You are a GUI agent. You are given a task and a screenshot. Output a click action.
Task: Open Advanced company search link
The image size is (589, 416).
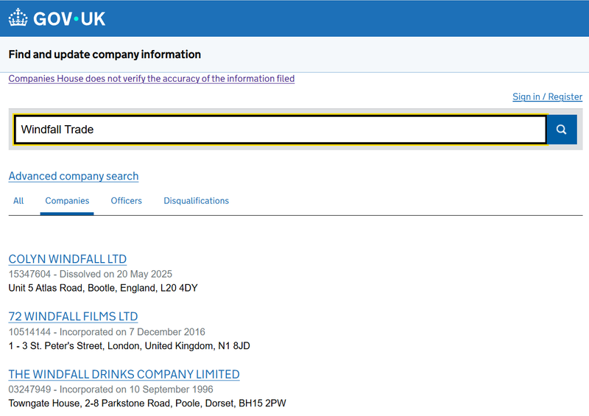click(74, 176)
